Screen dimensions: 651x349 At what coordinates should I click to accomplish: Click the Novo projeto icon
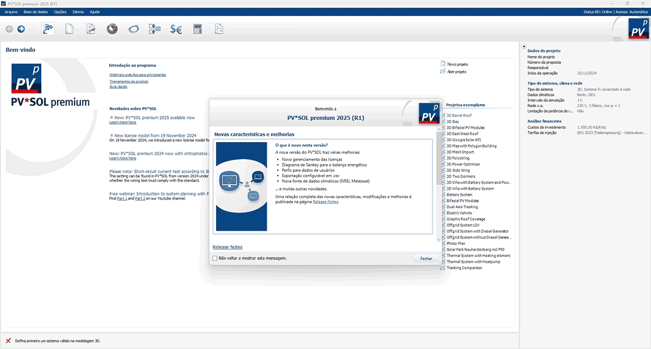443,64
